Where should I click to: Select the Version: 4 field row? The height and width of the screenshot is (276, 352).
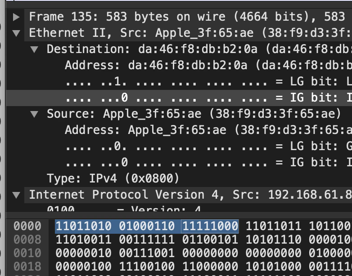[179, 208]
